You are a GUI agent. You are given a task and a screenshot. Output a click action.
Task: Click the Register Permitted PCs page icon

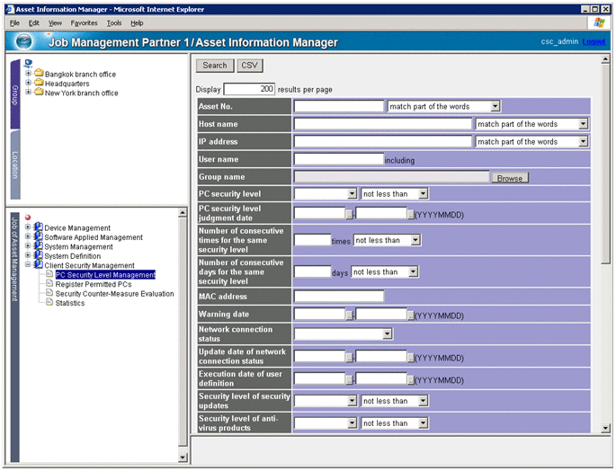coord(49,284)
